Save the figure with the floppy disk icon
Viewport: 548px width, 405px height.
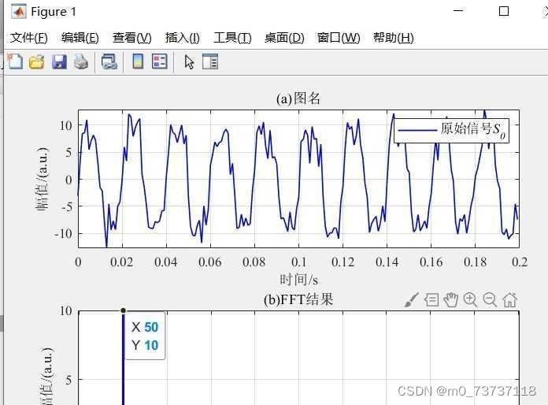pos(59,62)
